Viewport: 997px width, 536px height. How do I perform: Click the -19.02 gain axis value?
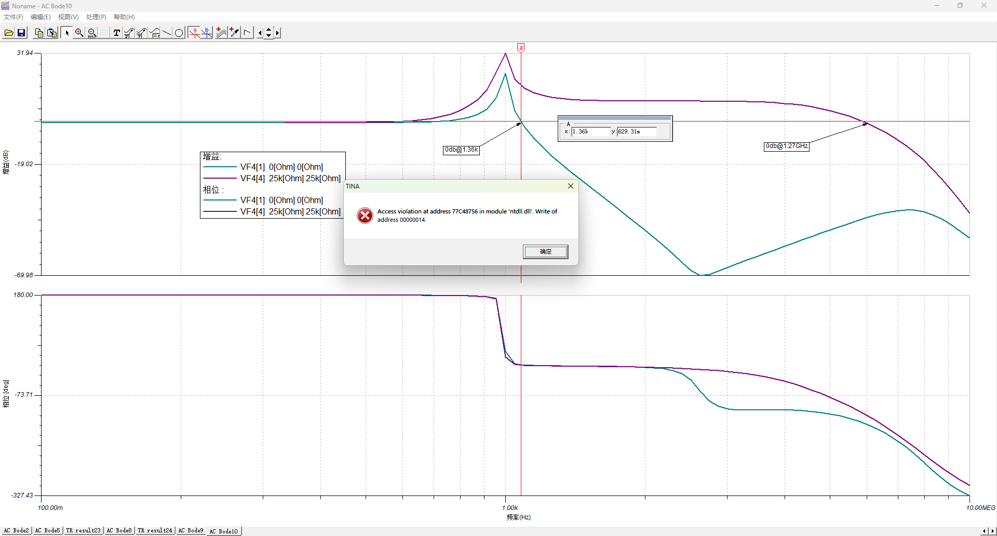pyautogui.click(x=24, y=164)
